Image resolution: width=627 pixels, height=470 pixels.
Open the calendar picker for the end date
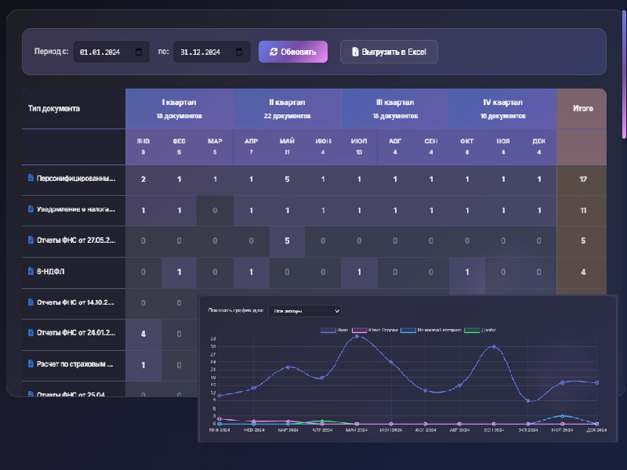pyautogui.click(x=240, y=52)
